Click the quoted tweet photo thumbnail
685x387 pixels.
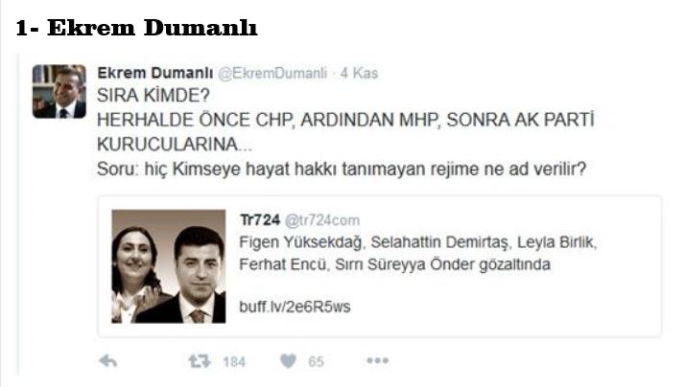pos(169,266)
